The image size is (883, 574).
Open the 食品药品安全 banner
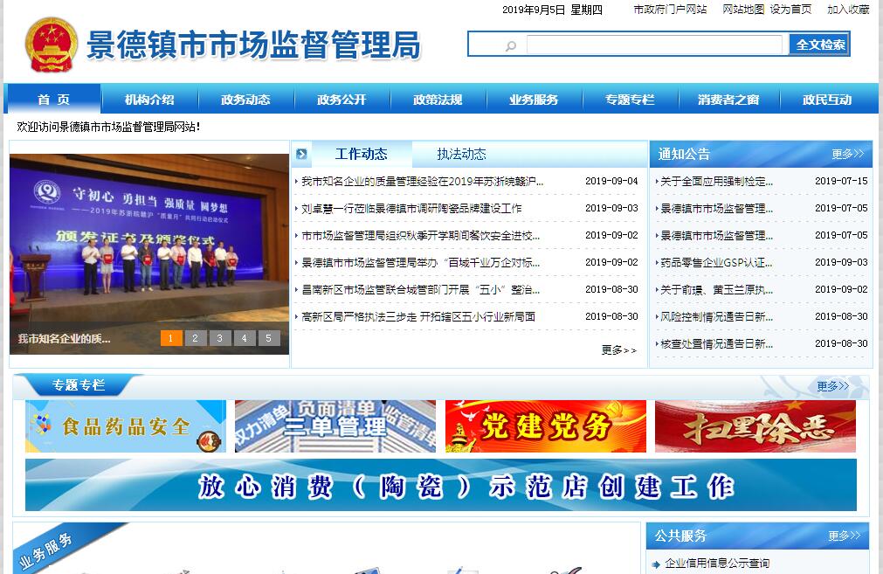pyautogui.click(x=126, y=426)
